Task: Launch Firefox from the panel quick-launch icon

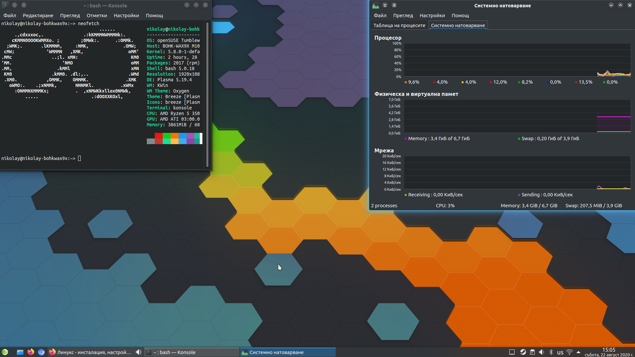Action: click(x=31, y=352)
